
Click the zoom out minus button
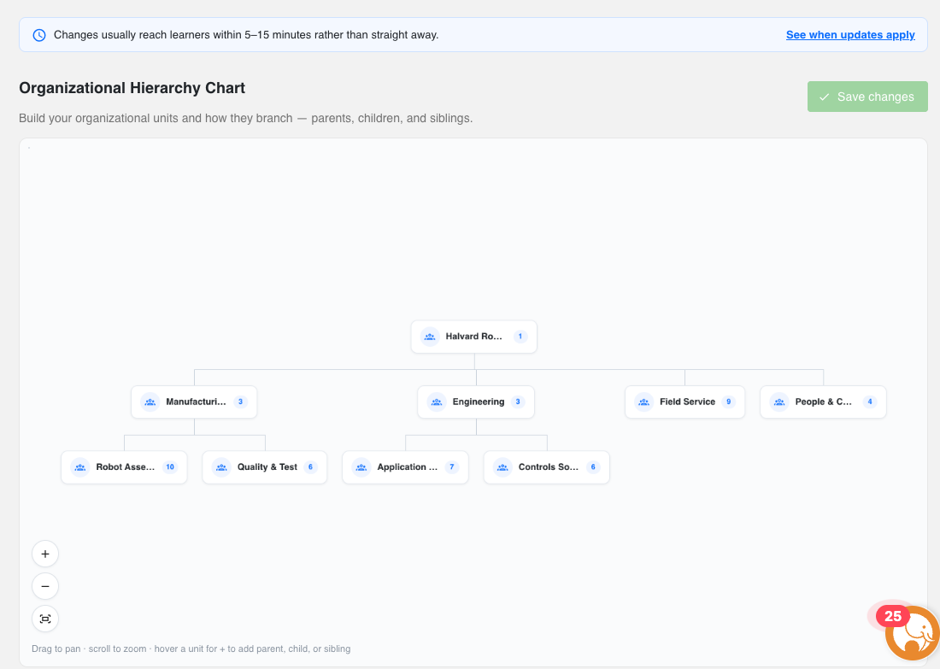(x=45, y=586)
